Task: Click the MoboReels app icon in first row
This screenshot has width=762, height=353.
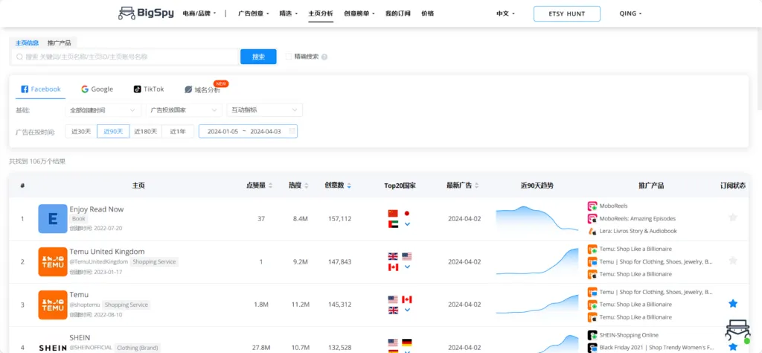Action: [x=592, y=206]
